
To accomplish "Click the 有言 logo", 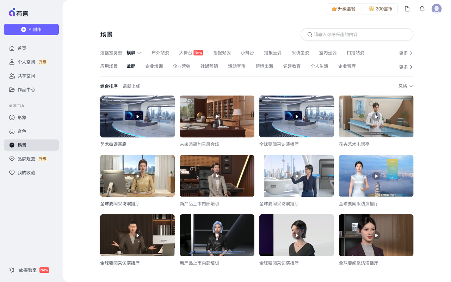I will pos(19,13).
